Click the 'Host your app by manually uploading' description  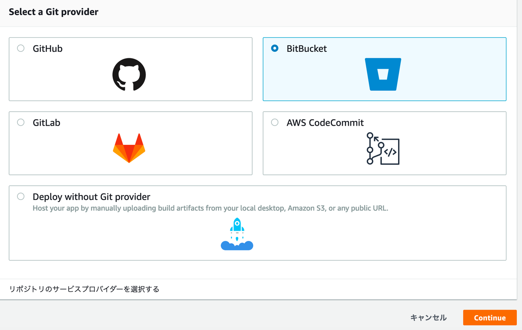click(x=211, y=208)
